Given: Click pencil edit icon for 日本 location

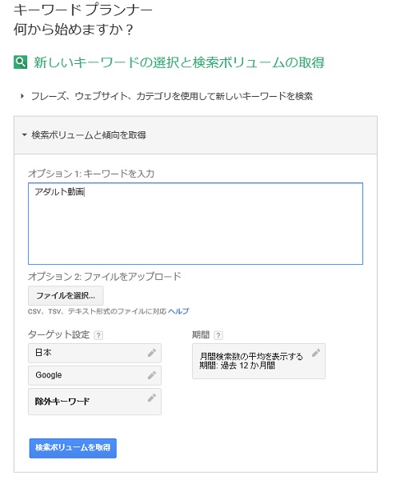Looking at the screenshot, I should (x=152, y=353).
